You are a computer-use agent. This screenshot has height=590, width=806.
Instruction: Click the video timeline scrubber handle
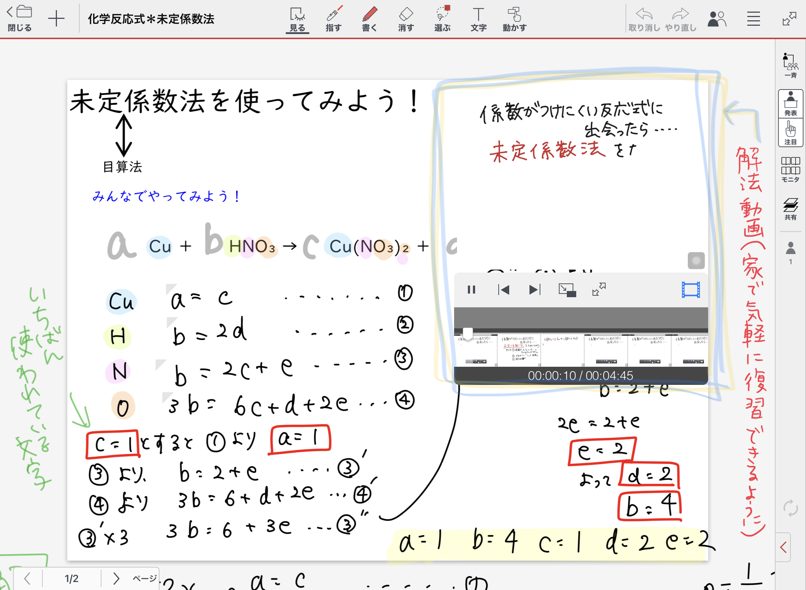point(468,333)
